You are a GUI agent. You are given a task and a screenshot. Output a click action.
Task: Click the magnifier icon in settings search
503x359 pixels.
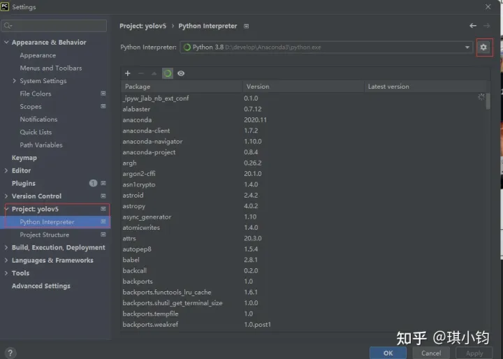pyautogui.click(x=8, y=26)
